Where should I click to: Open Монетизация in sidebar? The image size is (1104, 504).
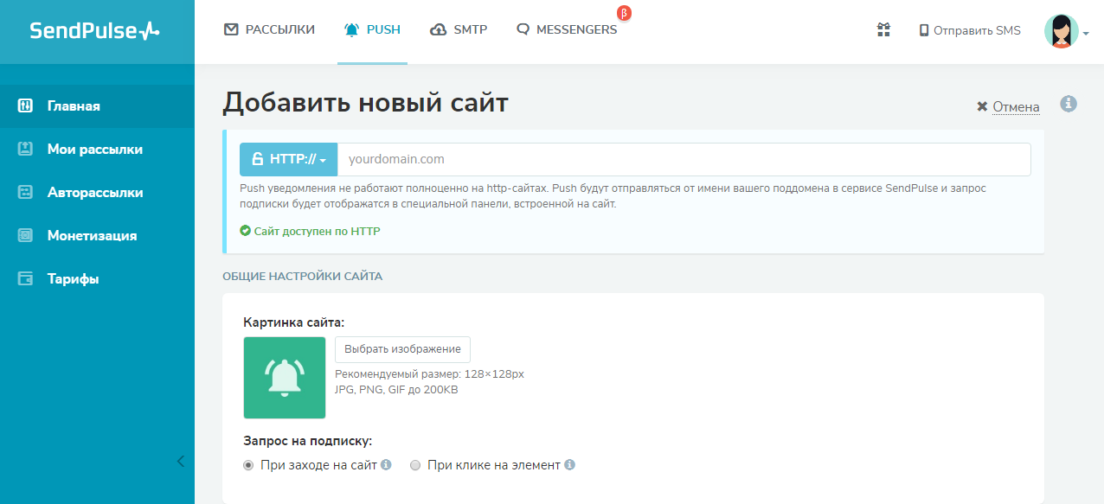[97, 236]
